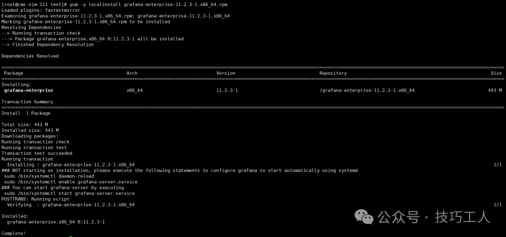Click the 'Marking ... to be installed' line
Image resolution: width=506 pixels, height=237 pixels.
click(x=86, y=22)
